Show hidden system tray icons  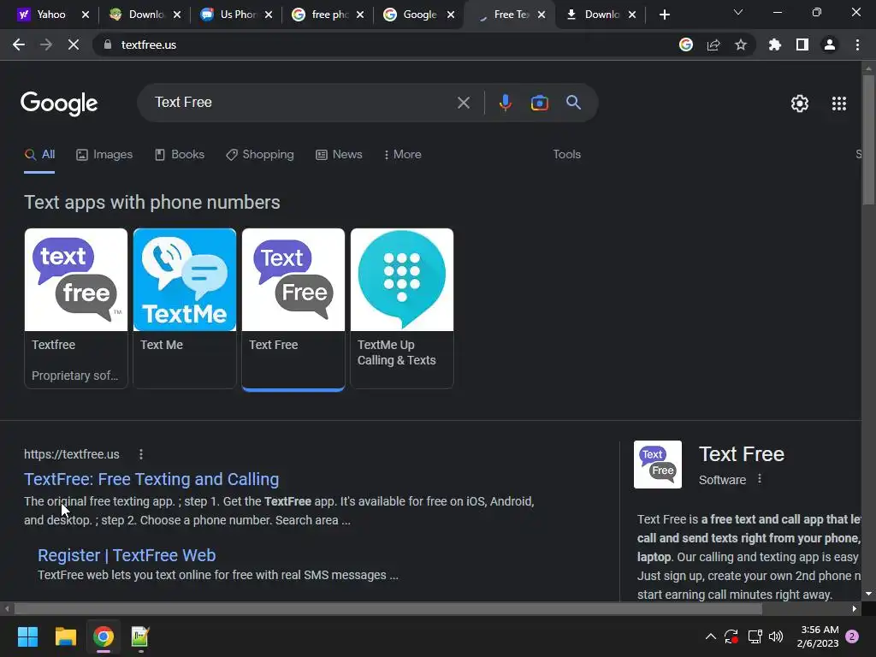click(711, 636)
